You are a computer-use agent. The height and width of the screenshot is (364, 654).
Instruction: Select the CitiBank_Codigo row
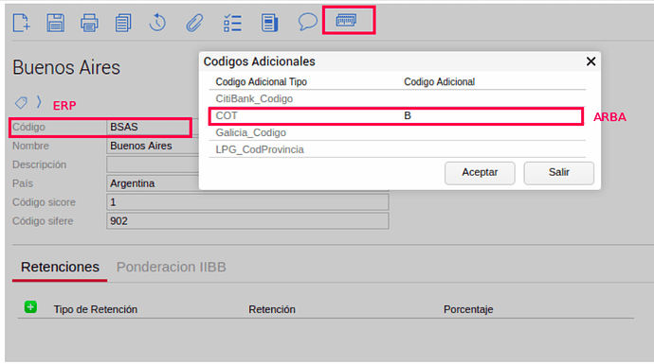397,98
